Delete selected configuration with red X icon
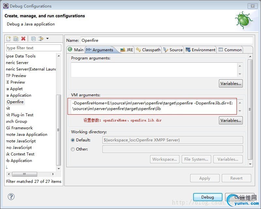Screen dimensions: 261x209 coord(23,39)
